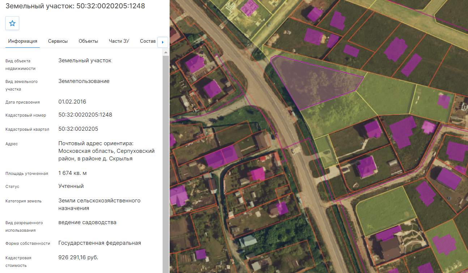Click the value Землепользование
This screenshot has height=273, width=468.
point(84,81)
